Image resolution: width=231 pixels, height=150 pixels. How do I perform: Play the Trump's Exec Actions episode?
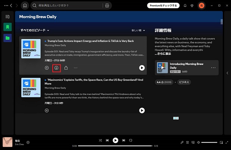point(142,68)
